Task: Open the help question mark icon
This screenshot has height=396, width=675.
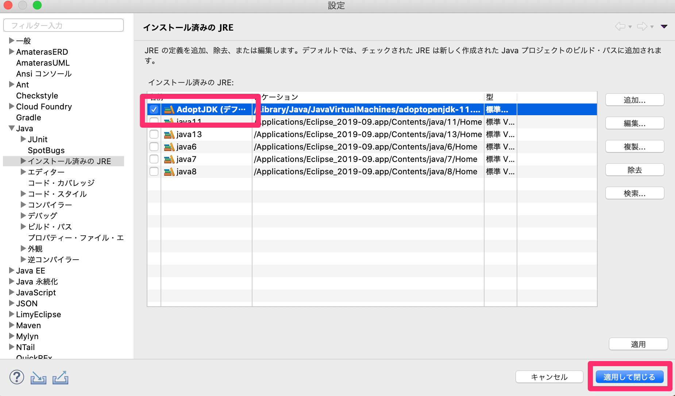Action: coord(17,377)
